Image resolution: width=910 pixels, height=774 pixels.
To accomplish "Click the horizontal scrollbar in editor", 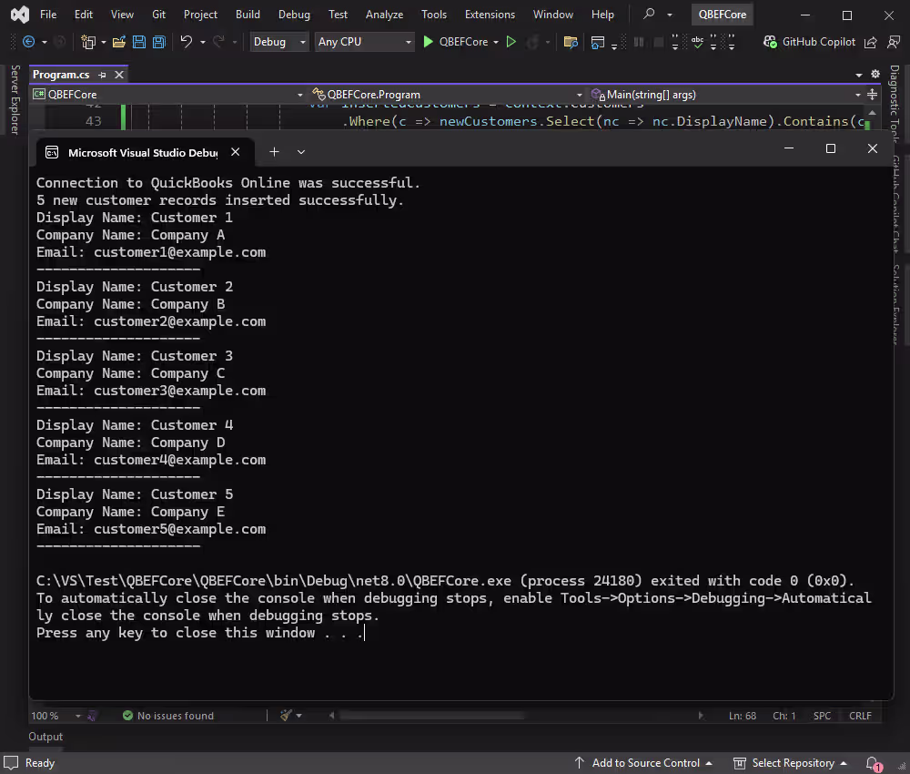I will [x=432, y=716].
